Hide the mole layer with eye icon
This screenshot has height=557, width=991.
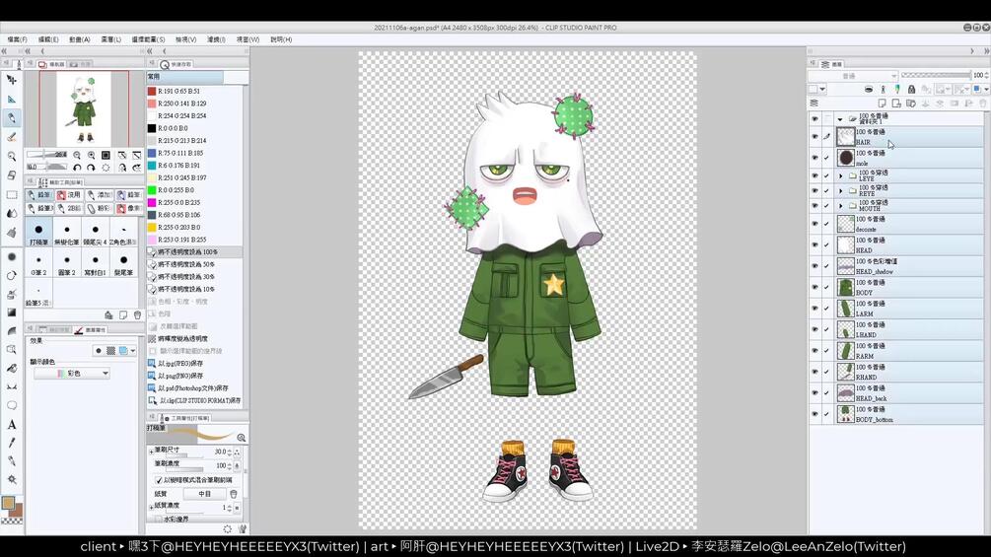(x=814, y=158)
